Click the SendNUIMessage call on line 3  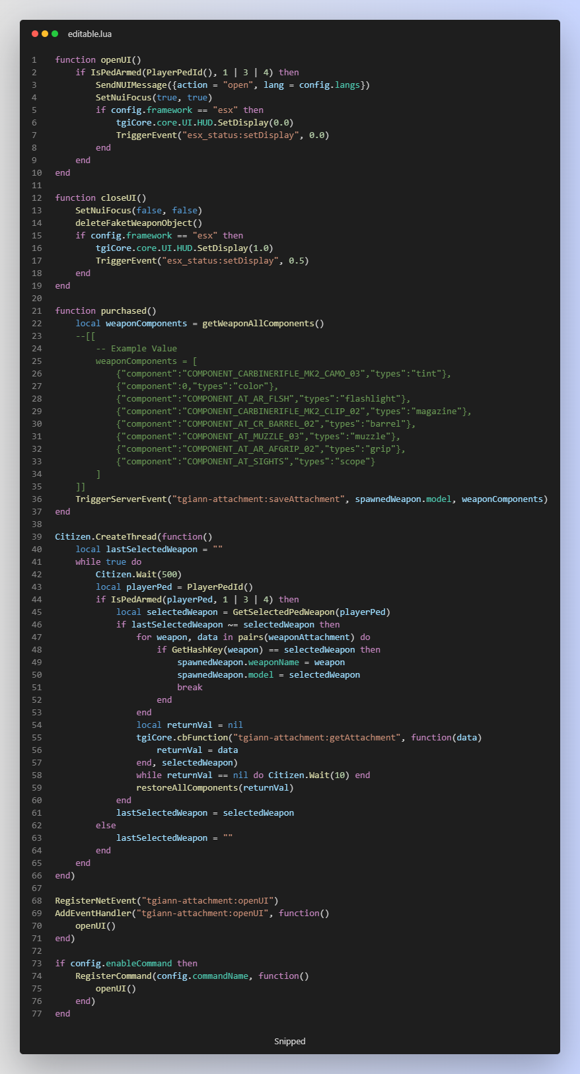click(x=233, y=85)
